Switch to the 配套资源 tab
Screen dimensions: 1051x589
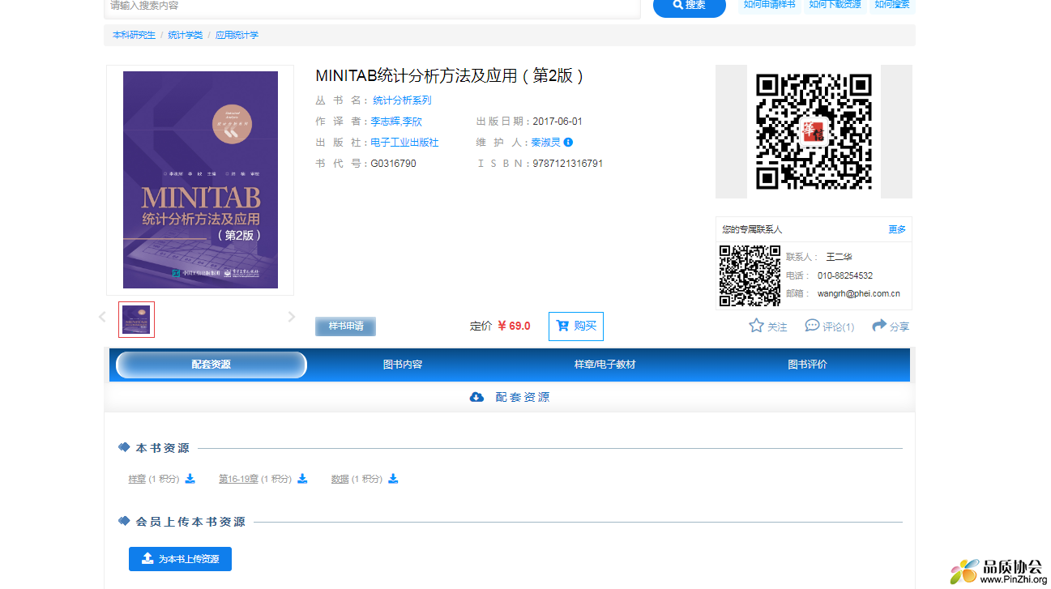pos(211,365)
